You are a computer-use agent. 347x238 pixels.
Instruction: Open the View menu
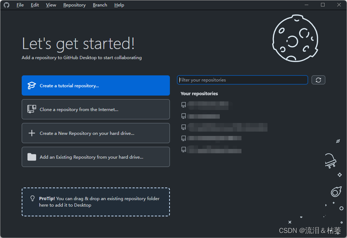(51, 5)
